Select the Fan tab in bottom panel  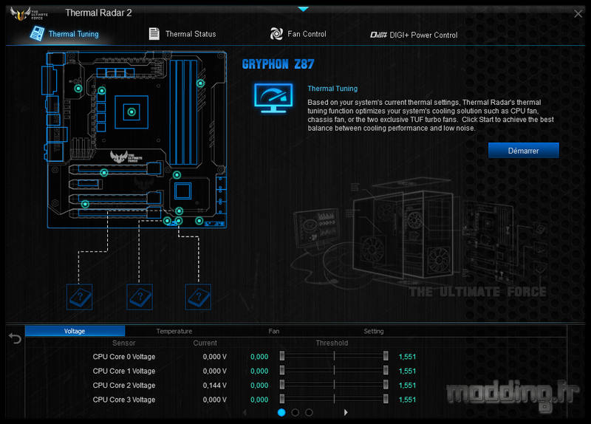click(x=274, y=331)
